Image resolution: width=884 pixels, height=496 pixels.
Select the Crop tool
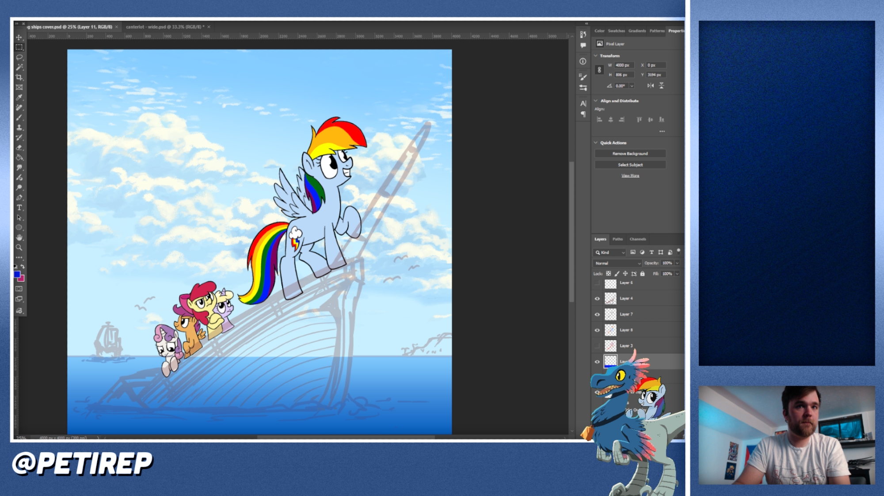(19, 77)
